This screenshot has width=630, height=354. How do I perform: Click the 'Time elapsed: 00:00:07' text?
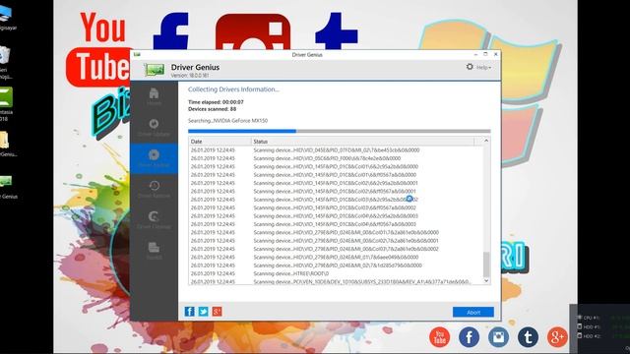pos(216,102)
